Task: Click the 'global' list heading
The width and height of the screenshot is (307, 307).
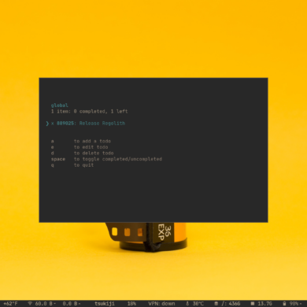Action: click(60, 105)
